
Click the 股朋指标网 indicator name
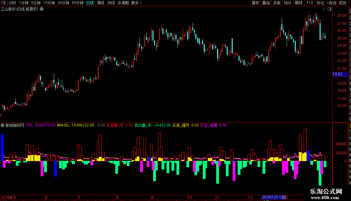click(x=15, y=125)
